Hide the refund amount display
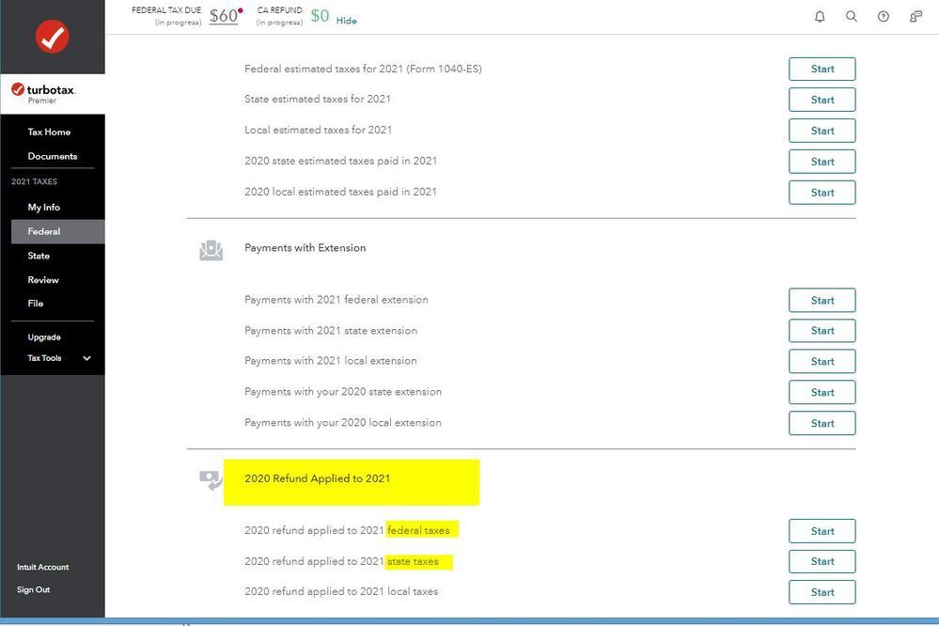 coord(347,21)
